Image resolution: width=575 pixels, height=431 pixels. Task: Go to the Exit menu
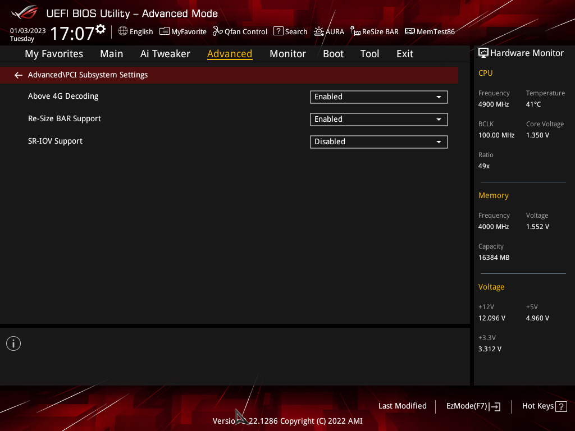(x=404, y=53)
